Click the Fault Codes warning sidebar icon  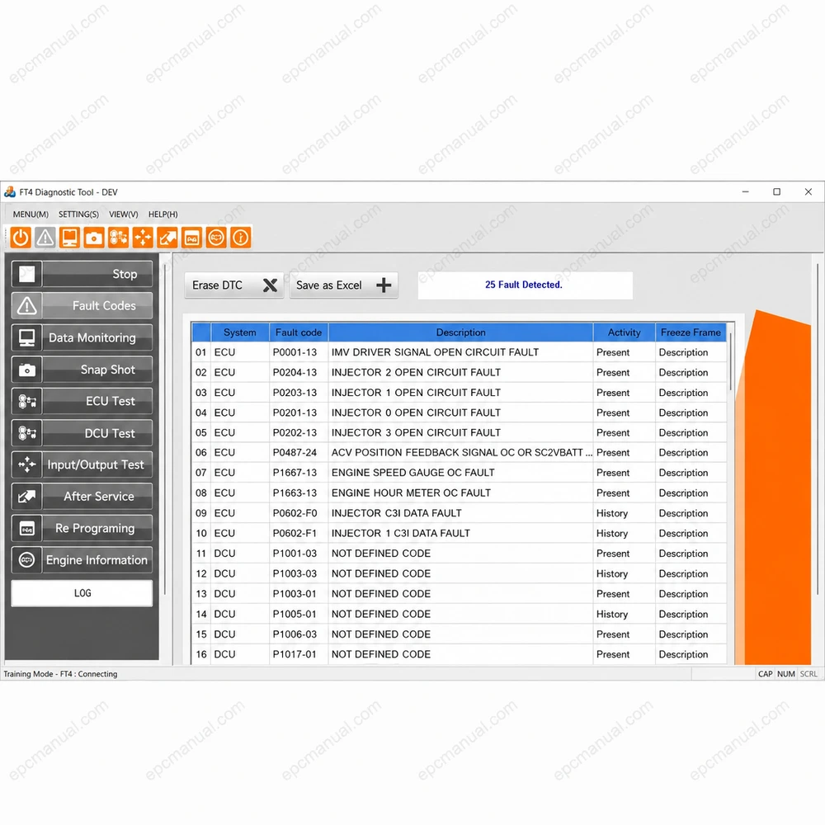(27, 306)
